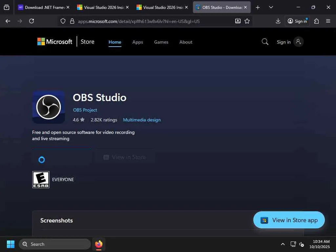Open Apps in Store navigation

(x=137, y=42)
